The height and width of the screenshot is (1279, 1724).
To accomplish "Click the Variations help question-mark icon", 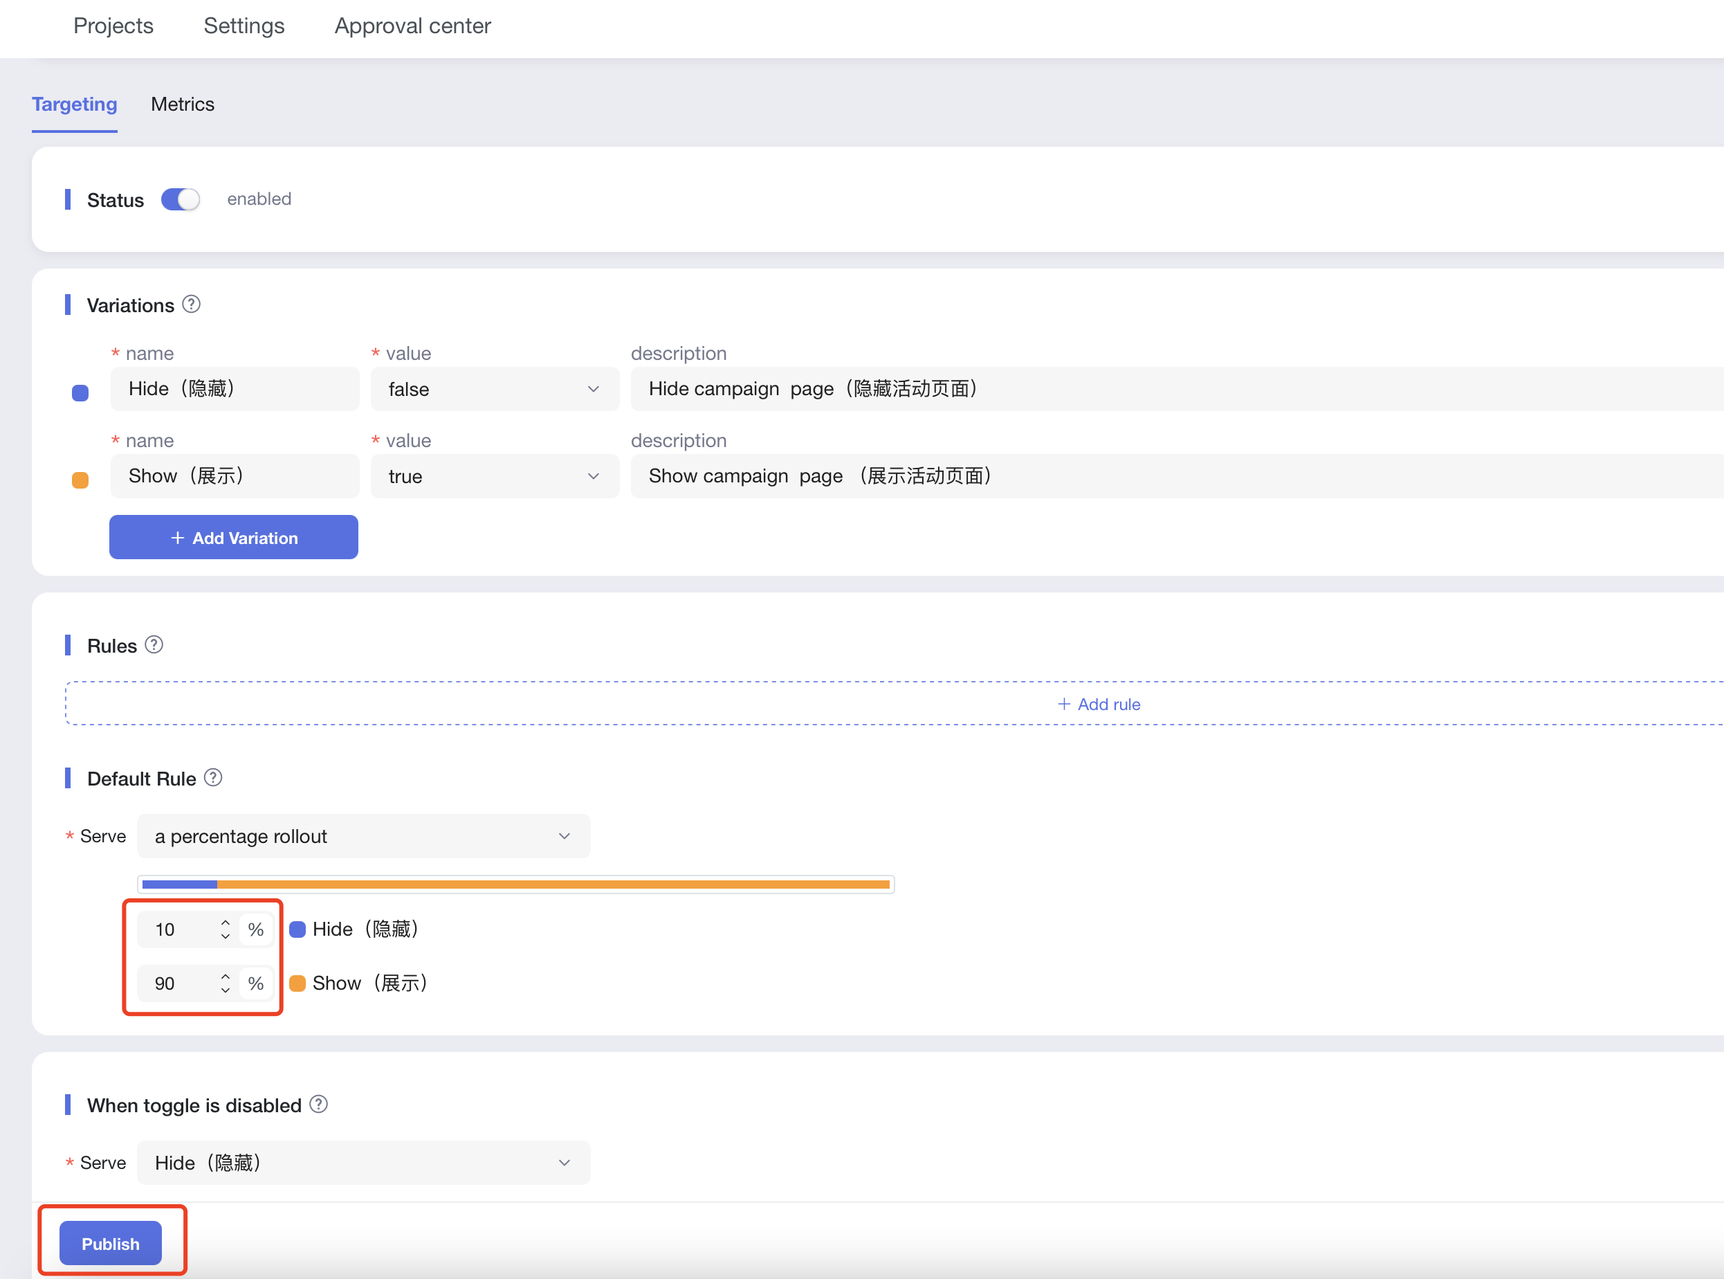I will (x=191, y=305).
